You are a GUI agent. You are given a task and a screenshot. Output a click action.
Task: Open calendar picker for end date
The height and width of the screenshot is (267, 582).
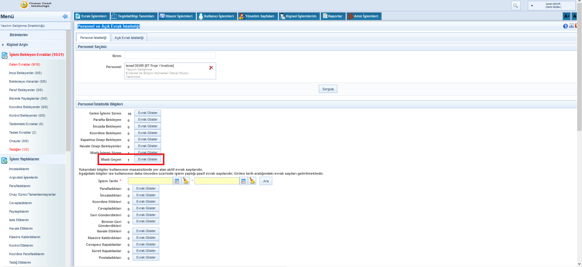coord(243,181)
